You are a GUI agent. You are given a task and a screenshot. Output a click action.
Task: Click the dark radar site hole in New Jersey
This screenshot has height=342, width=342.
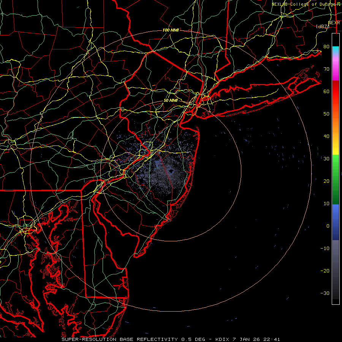pyautogui.click(x=171, y=172)
